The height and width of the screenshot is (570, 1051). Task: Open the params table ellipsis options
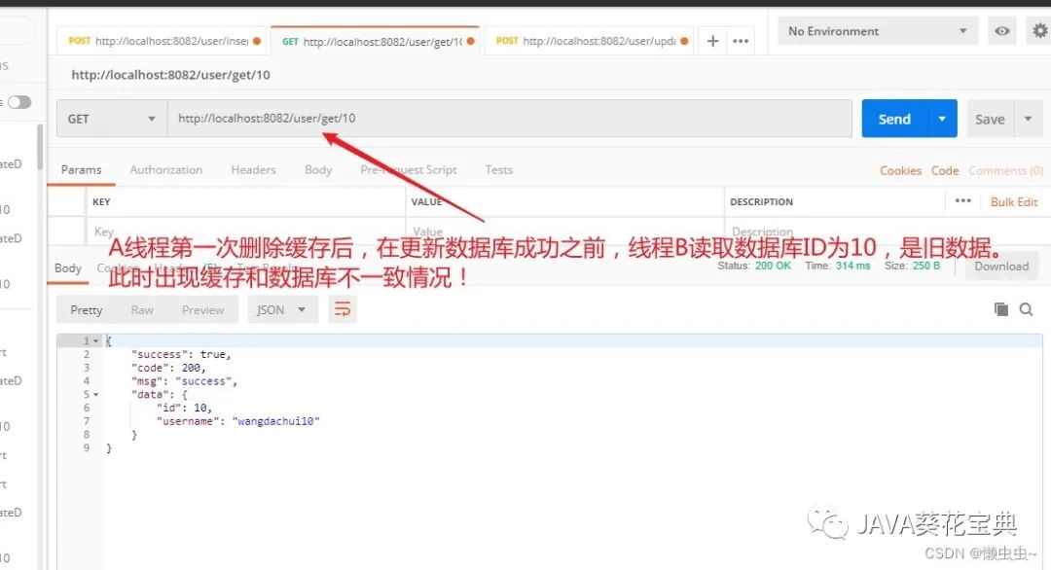coord(963,200)
